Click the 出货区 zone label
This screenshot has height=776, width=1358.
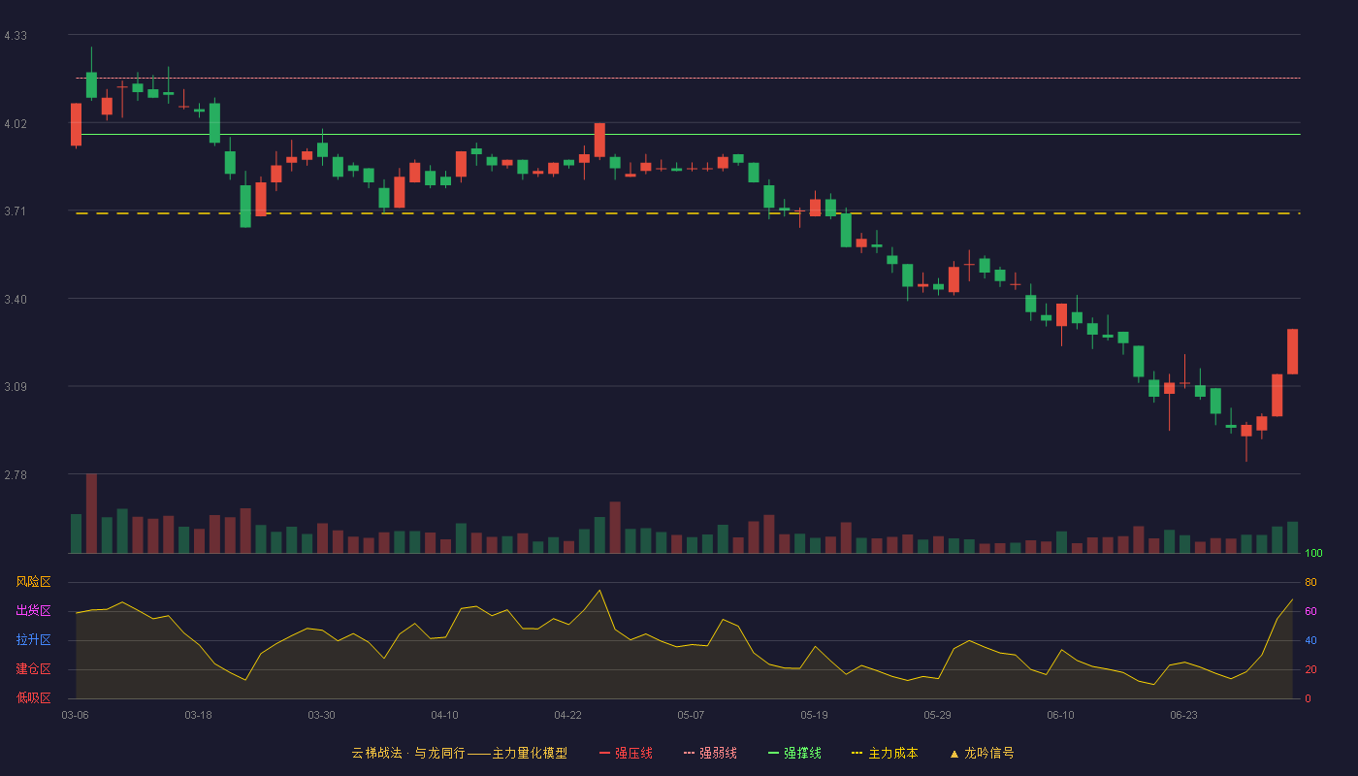click(33, 611)
